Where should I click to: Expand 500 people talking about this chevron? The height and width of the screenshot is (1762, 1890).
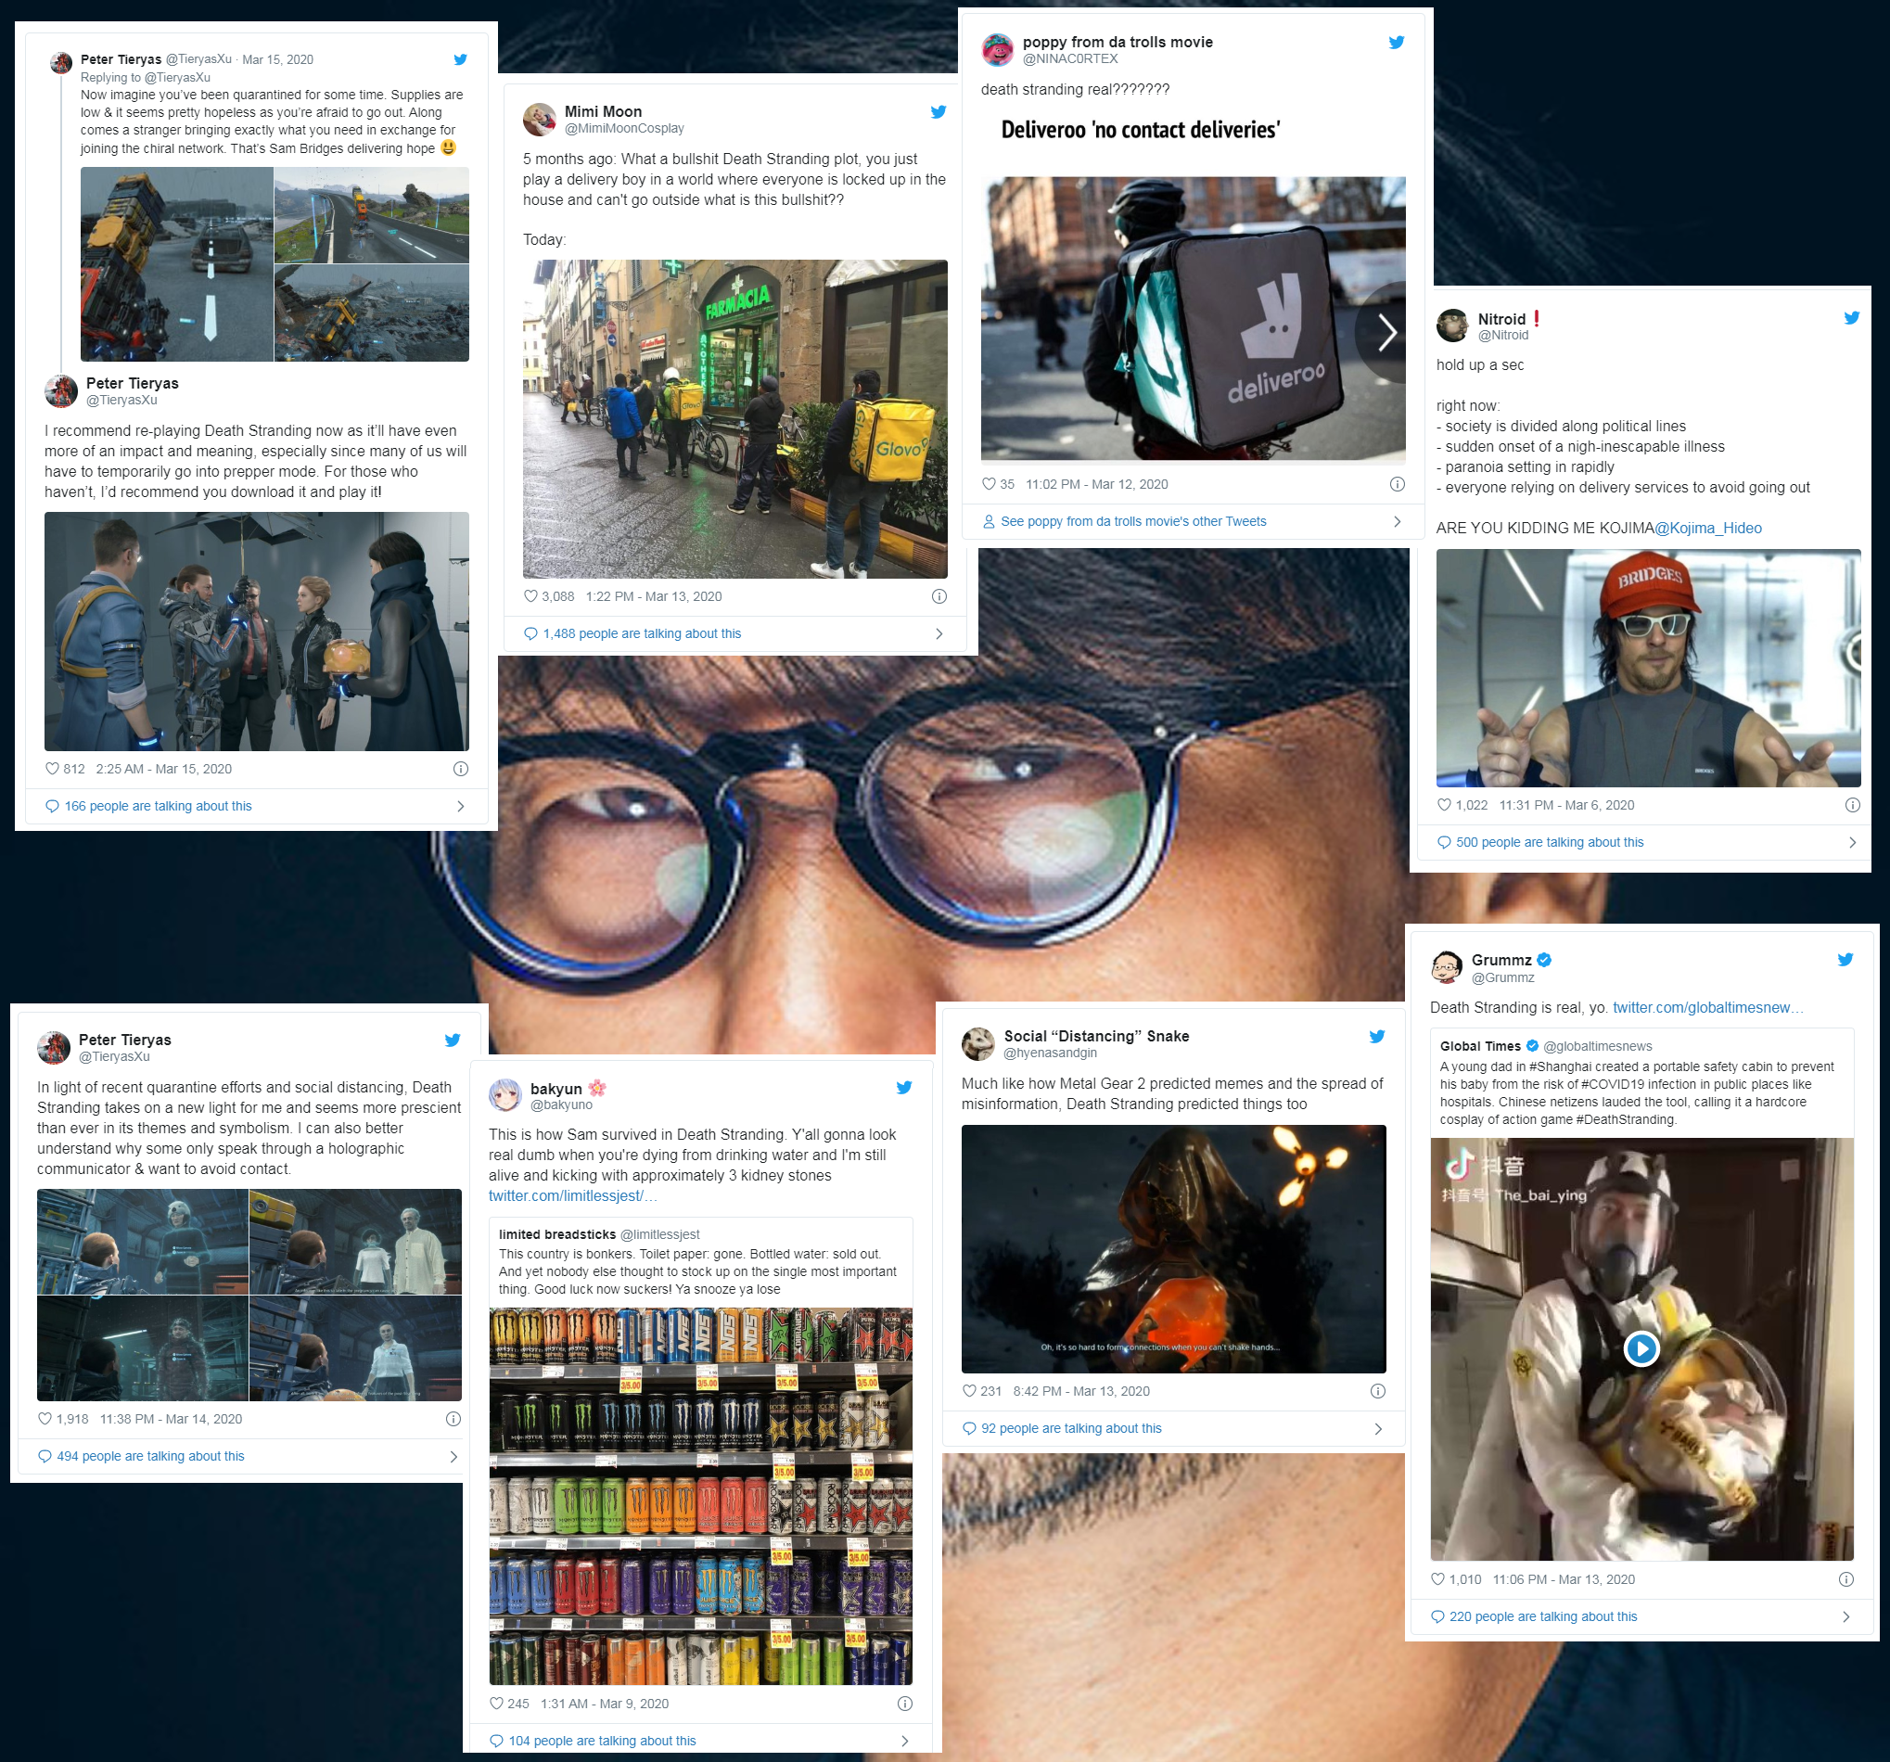point(1851,842)
